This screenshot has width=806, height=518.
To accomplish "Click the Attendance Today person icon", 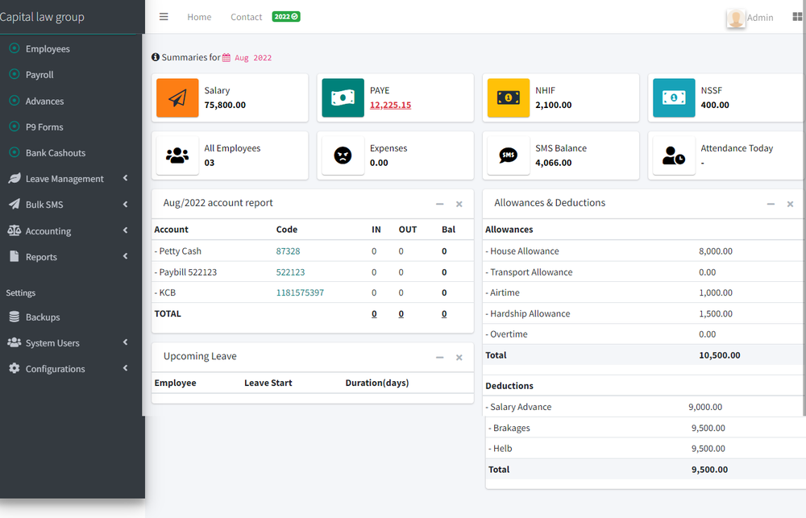I will [x=674, y=155].
